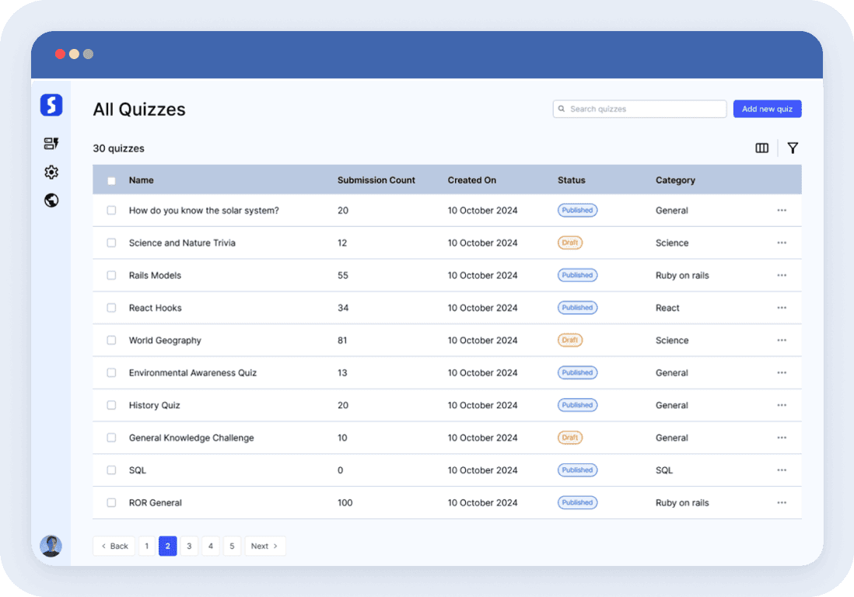Image resolution: width=854 pixels, height=597 pixels.
Task: Open the filter funnel icon
Action: 793,148
